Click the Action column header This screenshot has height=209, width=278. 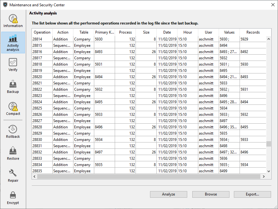(x=63, y=32)
